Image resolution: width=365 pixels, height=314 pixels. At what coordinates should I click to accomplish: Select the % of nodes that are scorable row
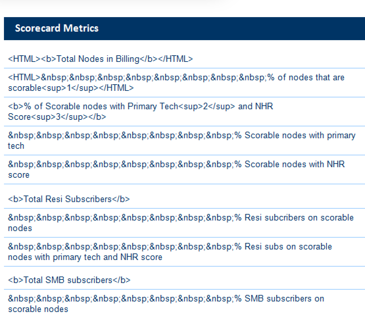tap(176, 83)
